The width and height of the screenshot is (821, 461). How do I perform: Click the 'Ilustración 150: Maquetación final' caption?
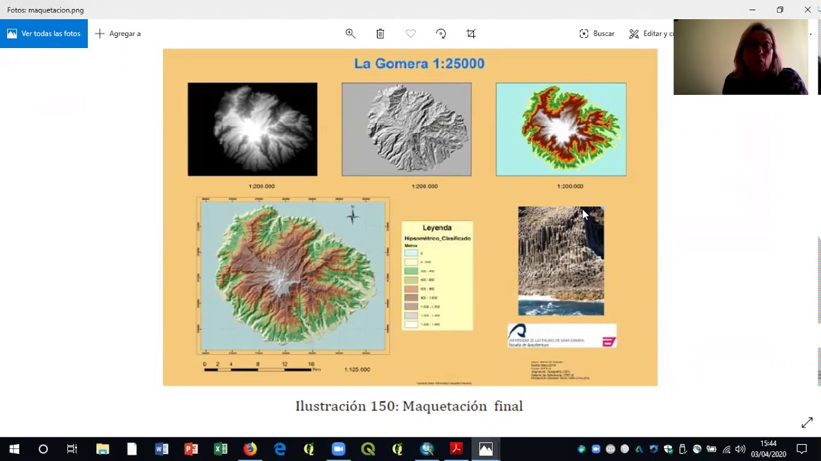click(x=409, y=406)
